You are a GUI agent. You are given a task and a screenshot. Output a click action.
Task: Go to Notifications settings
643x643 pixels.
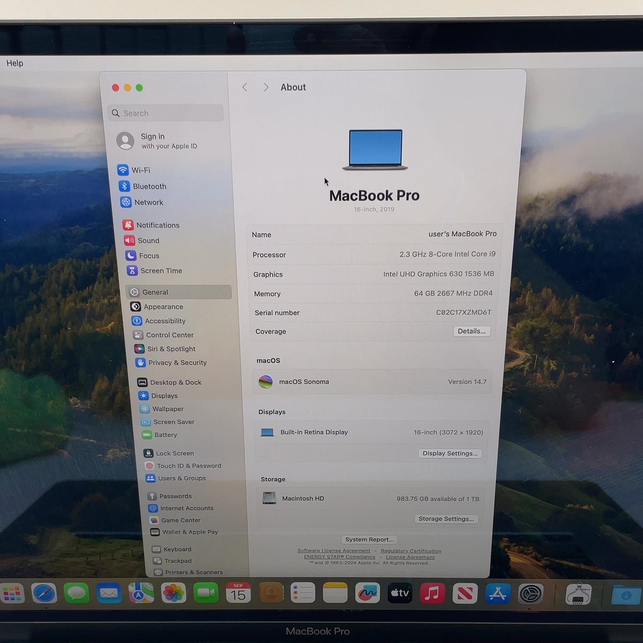pyautogui.click(x=151, y=225)
